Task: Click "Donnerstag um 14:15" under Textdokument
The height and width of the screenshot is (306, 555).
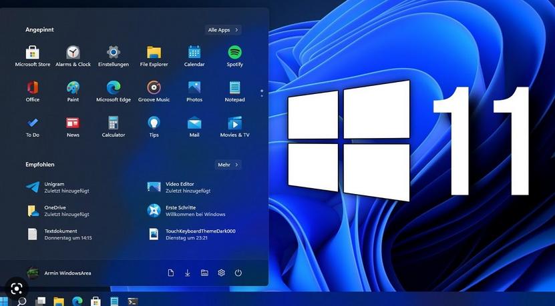Action: click(68, 238)
